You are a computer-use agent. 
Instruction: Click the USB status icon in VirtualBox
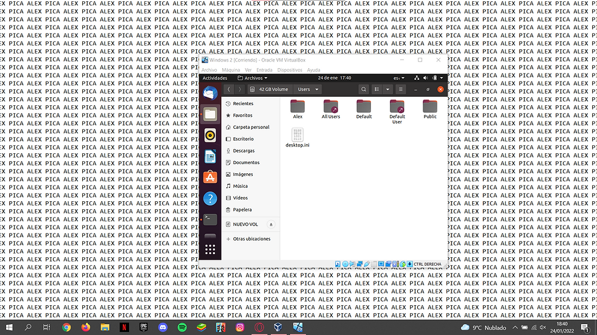tap(367, 264)
